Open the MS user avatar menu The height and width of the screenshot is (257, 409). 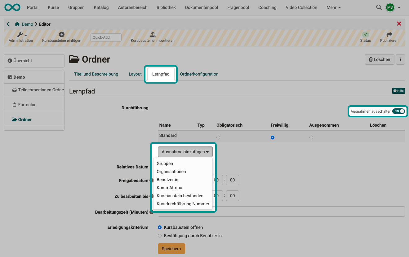[390, 7]
